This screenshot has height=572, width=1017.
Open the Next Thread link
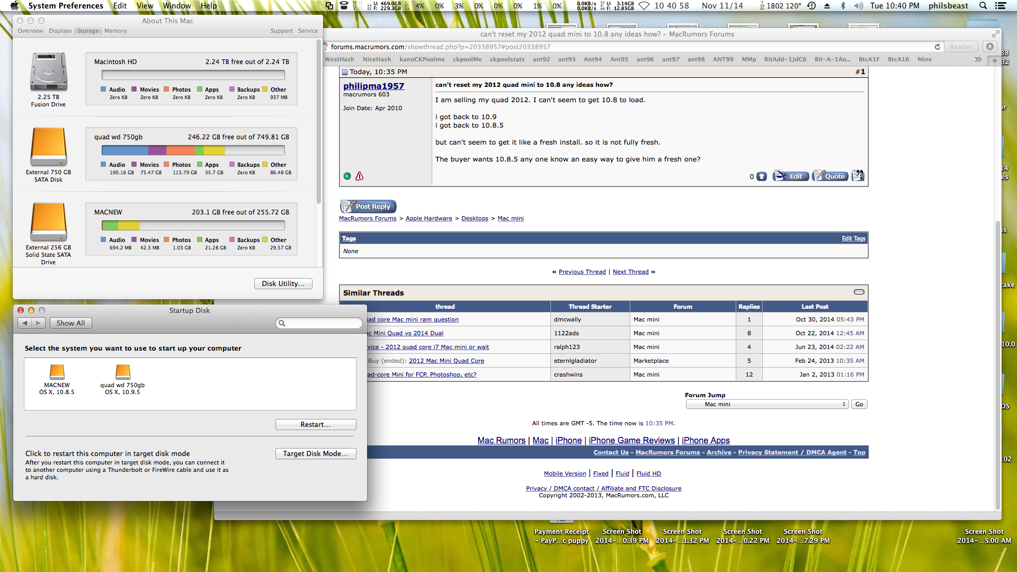[x=630, y=272]
